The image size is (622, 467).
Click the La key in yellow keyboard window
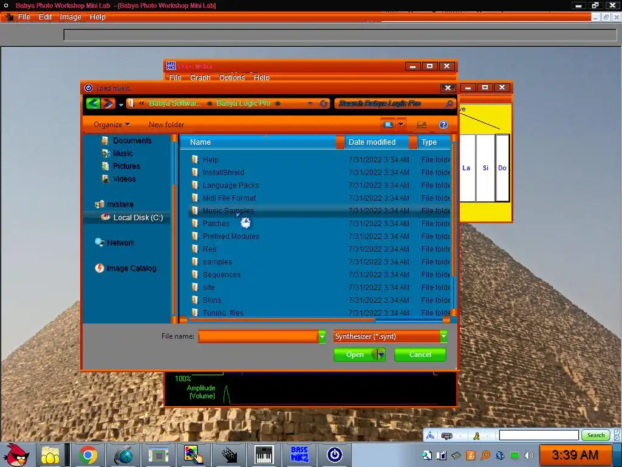466,168
